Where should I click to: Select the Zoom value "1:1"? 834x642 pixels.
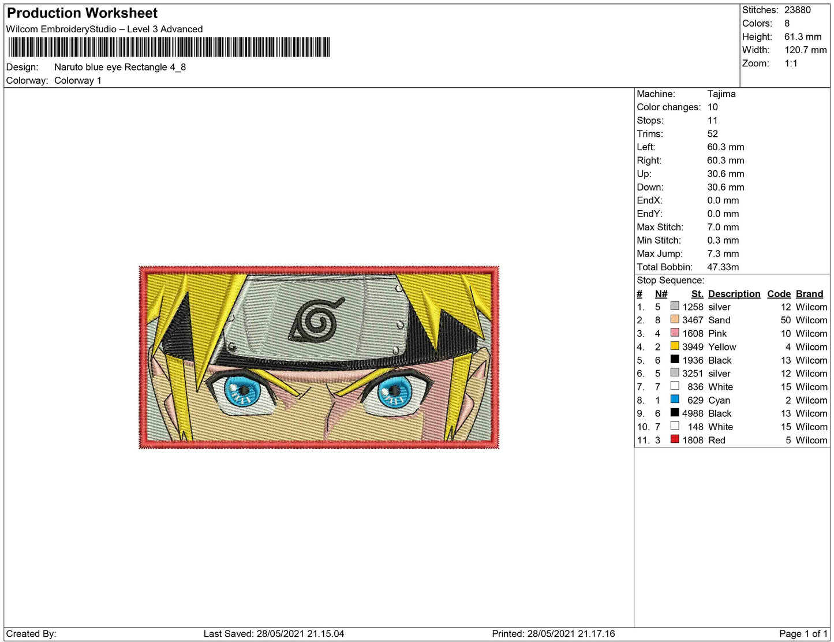pos(791,64)
